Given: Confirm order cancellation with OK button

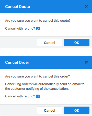Looking at the screenshot, I should click(77, 110).
